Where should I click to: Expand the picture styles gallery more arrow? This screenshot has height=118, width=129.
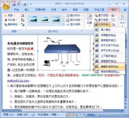click(x=63, y=24)
